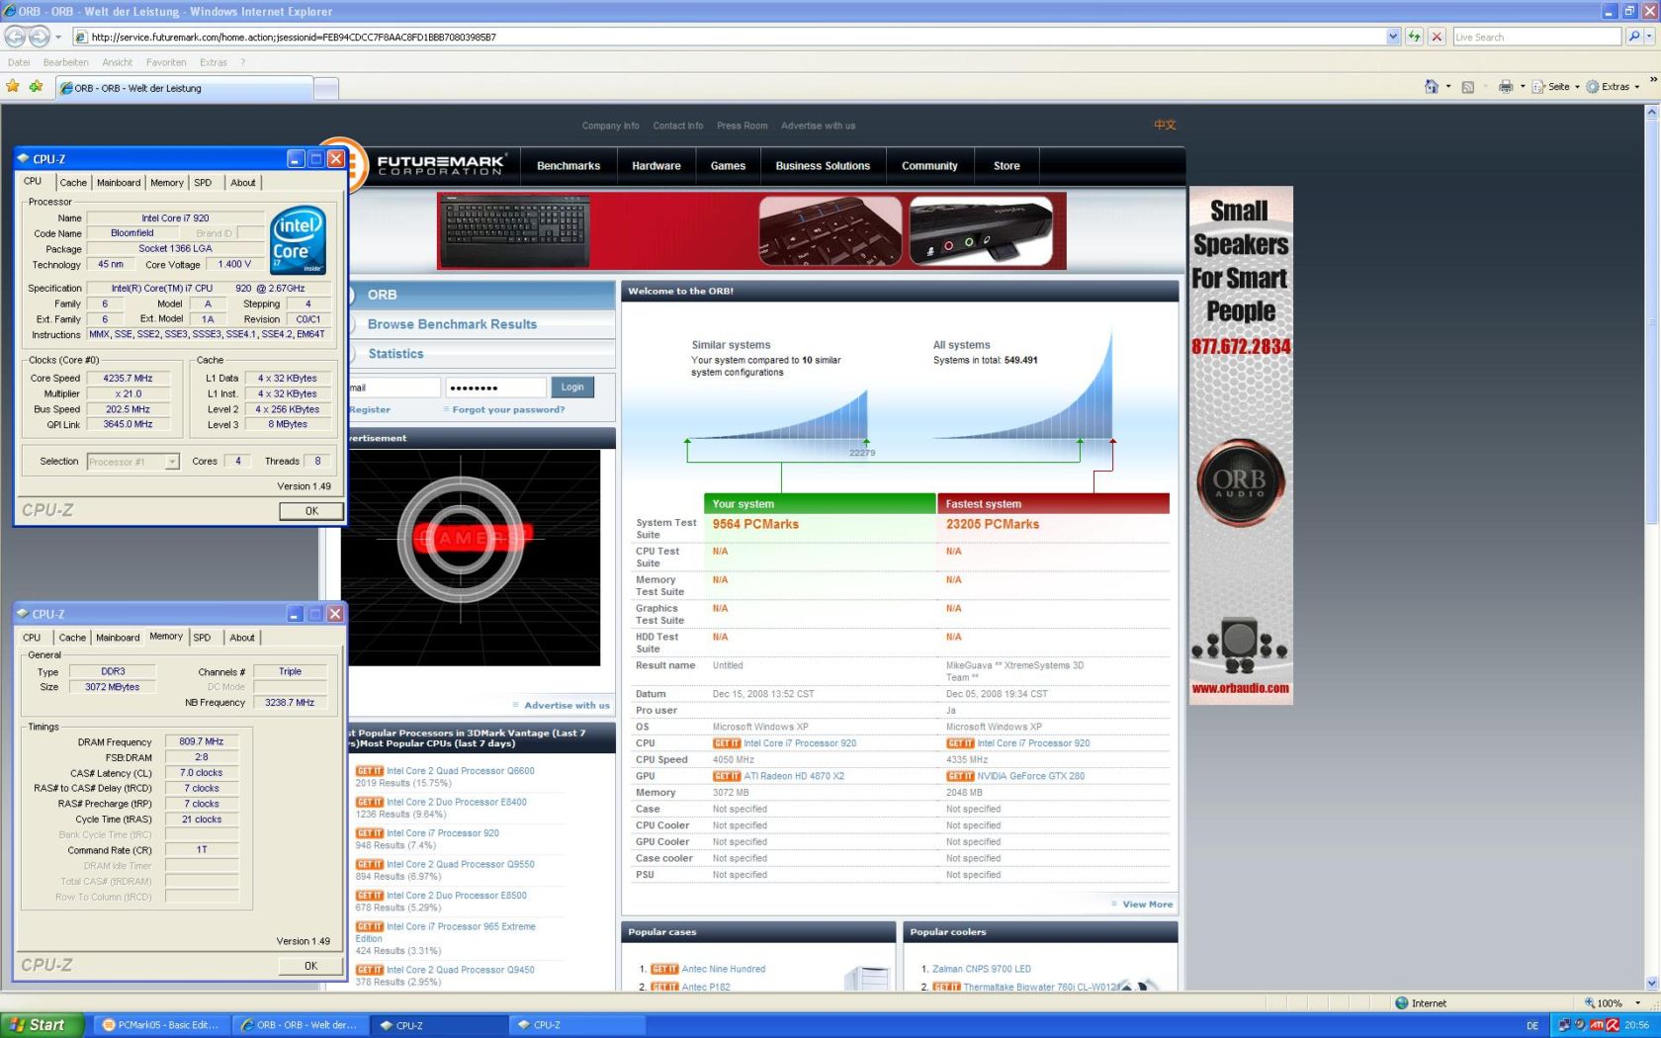The height and width of the screenshot is (1038, 1661).
Task: Click the Login button on the ORB page
Action: pyautogui.click(x=572, y=388)
